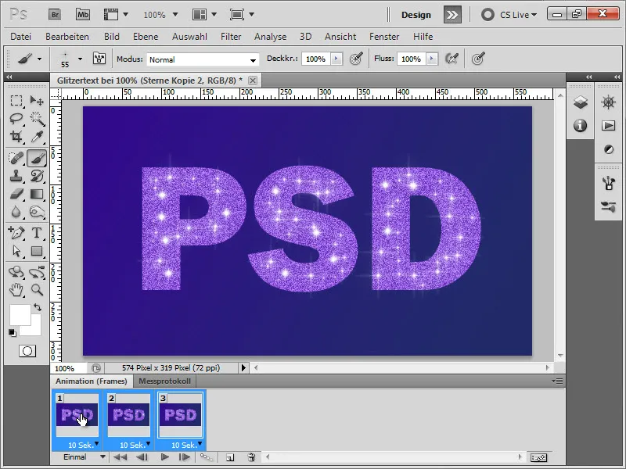Duplicate the selected animation frames

[x=230, y=457]
